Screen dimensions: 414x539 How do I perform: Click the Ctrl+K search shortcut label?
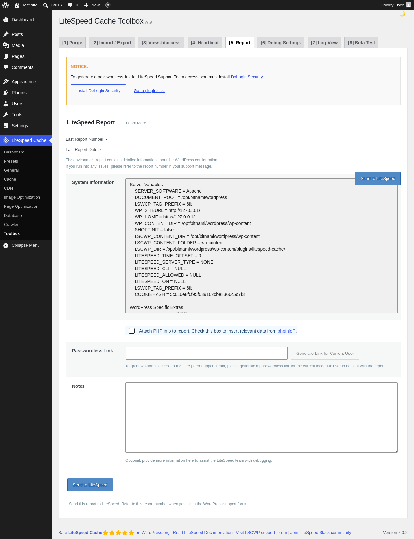click(57, 5)
